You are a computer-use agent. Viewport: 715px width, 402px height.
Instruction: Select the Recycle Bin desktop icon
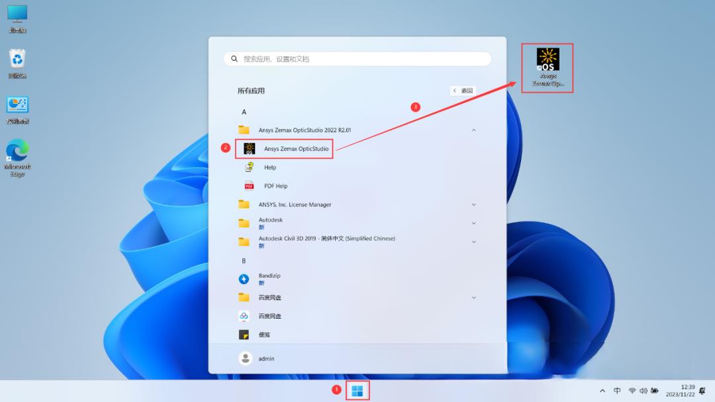17,63
